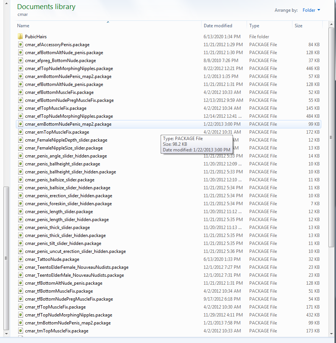The width and height of the screenshot is (336, 343).
Task: Click icon of cmar_tfBottomMuscleFix.package
Action: [20, 291]
